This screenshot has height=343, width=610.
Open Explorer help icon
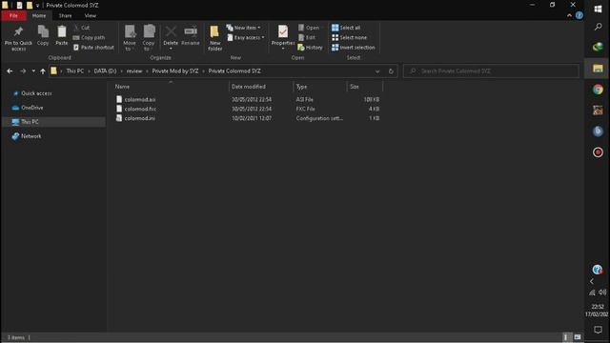point(579,15)
